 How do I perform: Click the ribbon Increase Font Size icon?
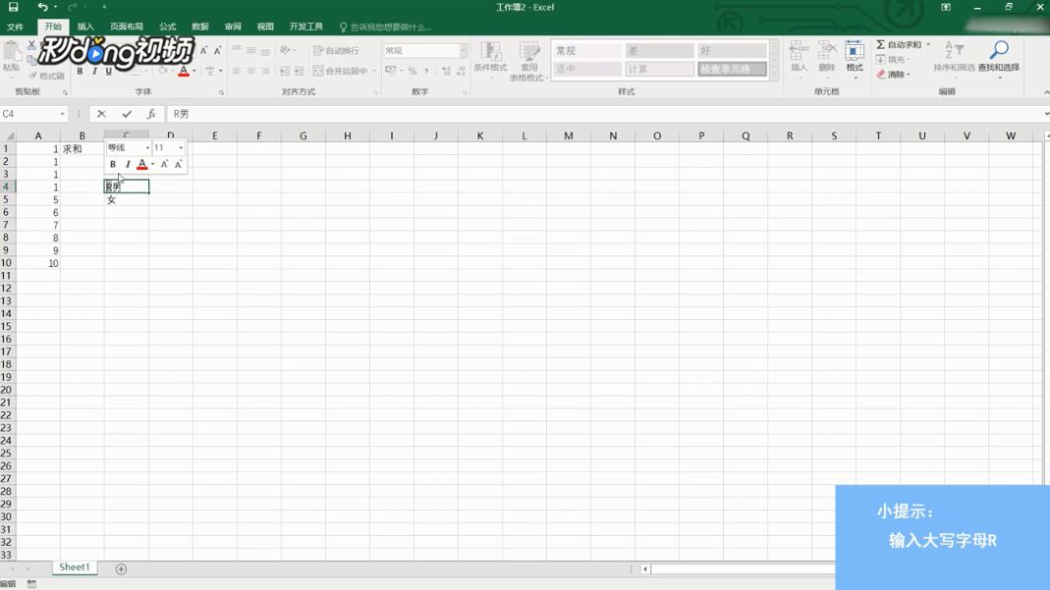[x=203, y=51]
